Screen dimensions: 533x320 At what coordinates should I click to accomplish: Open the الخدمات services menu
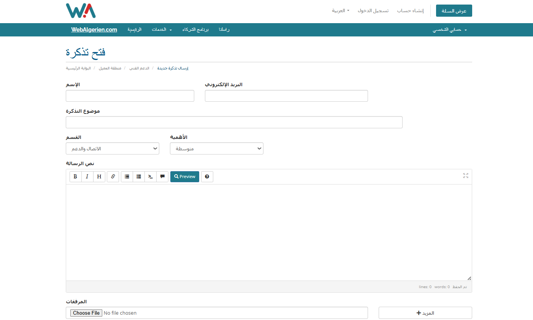(162, 30)
